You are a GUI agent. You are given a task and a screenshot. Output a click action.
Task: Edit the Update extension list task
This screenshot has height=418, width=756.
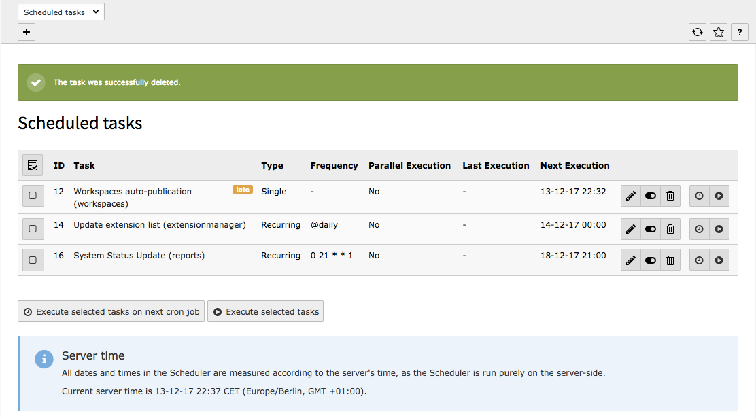pos(631,229)
